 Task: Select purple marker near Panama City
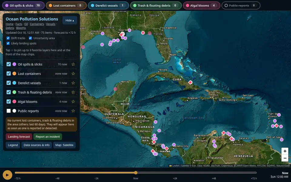pos(174,144)
